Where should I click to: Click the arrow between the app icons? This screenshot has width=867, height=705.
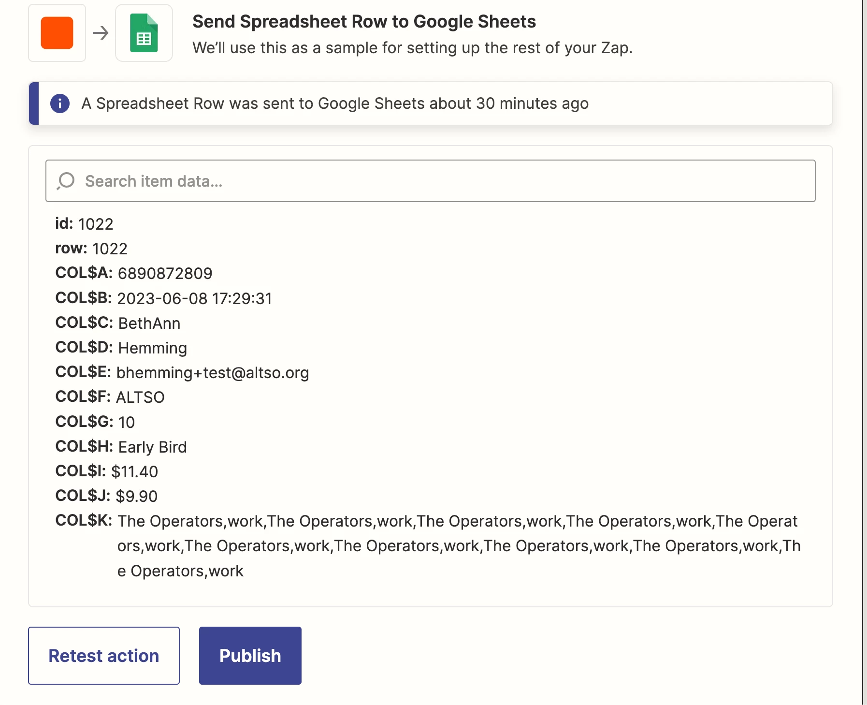click(101, 33)
